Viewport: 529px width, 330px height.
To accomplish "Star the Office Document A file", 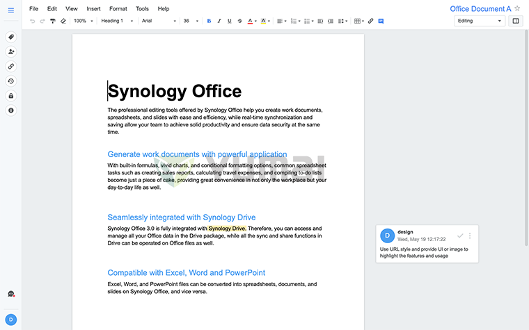I will [x=517, y=8].
